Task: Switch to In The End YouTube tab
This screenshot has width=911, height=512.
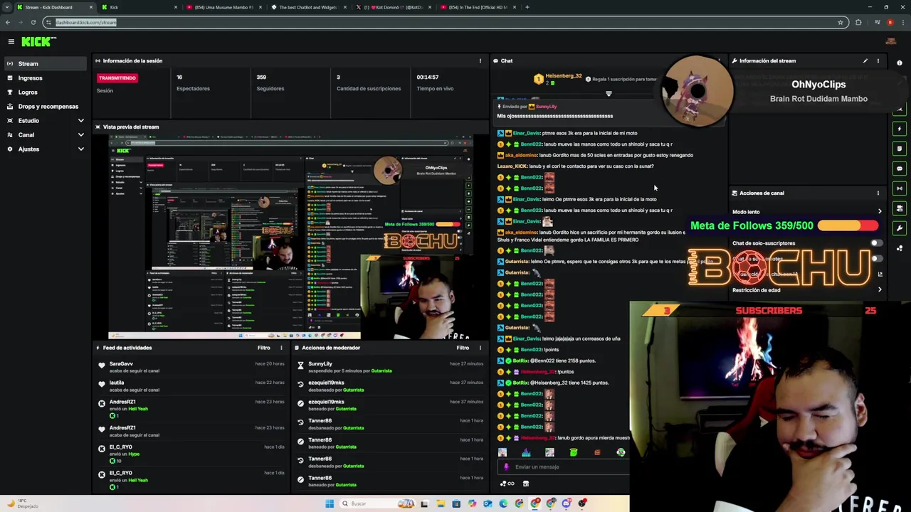Action: pyautogui.click(x=477, y=7)
